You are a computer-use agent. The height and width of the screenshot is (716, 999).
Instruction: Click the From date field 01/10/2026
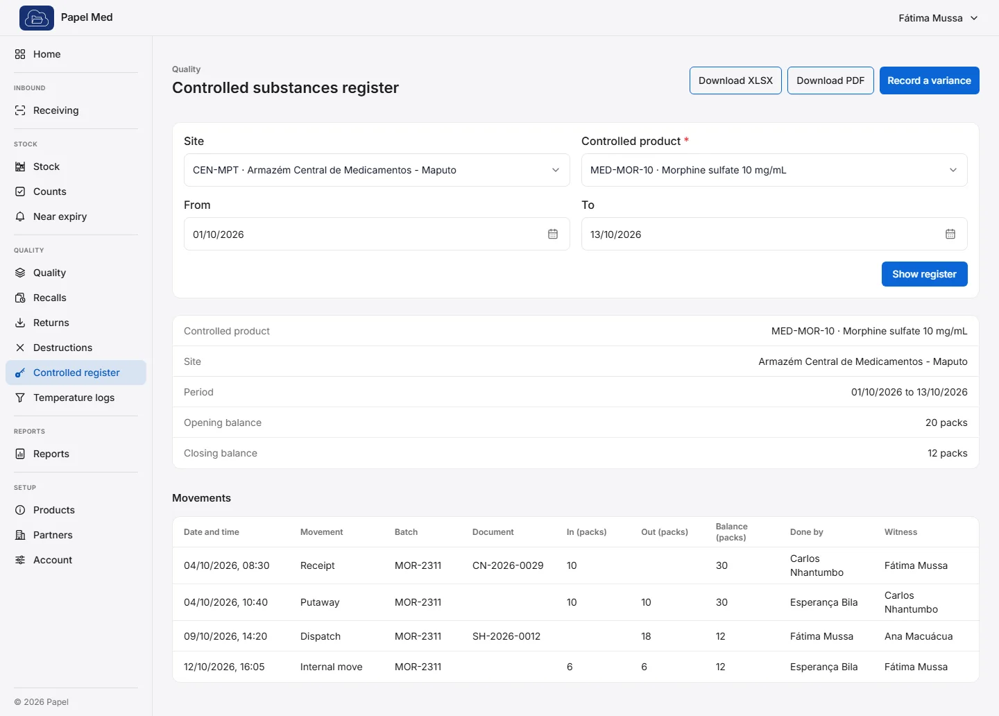pyautogui.click(x=377, y=235)
